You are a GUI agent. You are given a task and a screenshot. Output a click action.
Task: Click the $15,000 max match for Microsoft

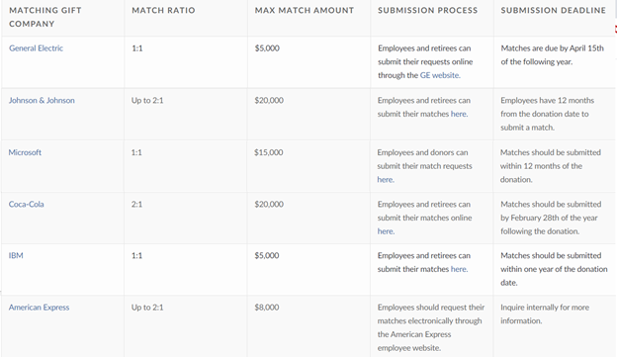click(268, 152)
